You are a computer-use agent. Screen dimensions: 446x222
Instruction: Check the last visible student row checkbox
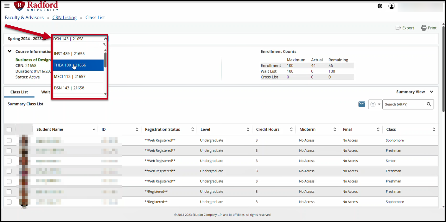coord(9,202)
